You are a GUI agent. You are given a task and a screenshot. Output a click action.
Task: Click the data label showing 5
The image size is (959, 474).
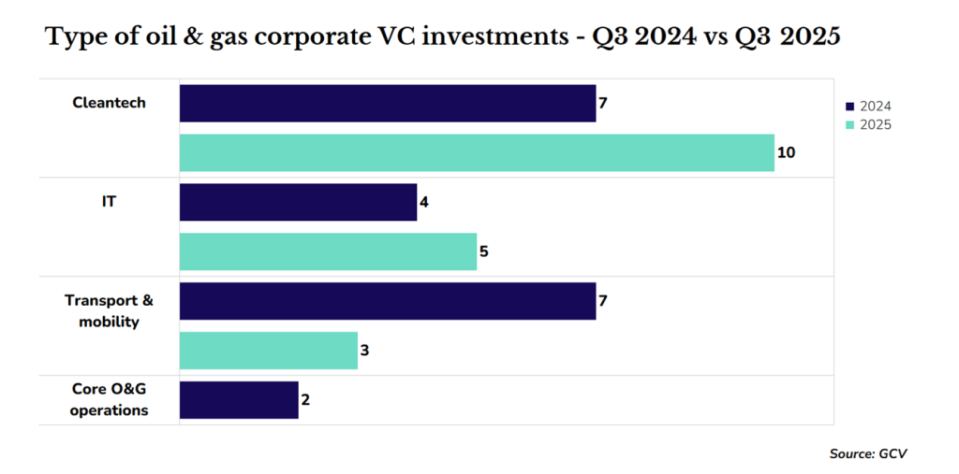[x=484, y=251]
